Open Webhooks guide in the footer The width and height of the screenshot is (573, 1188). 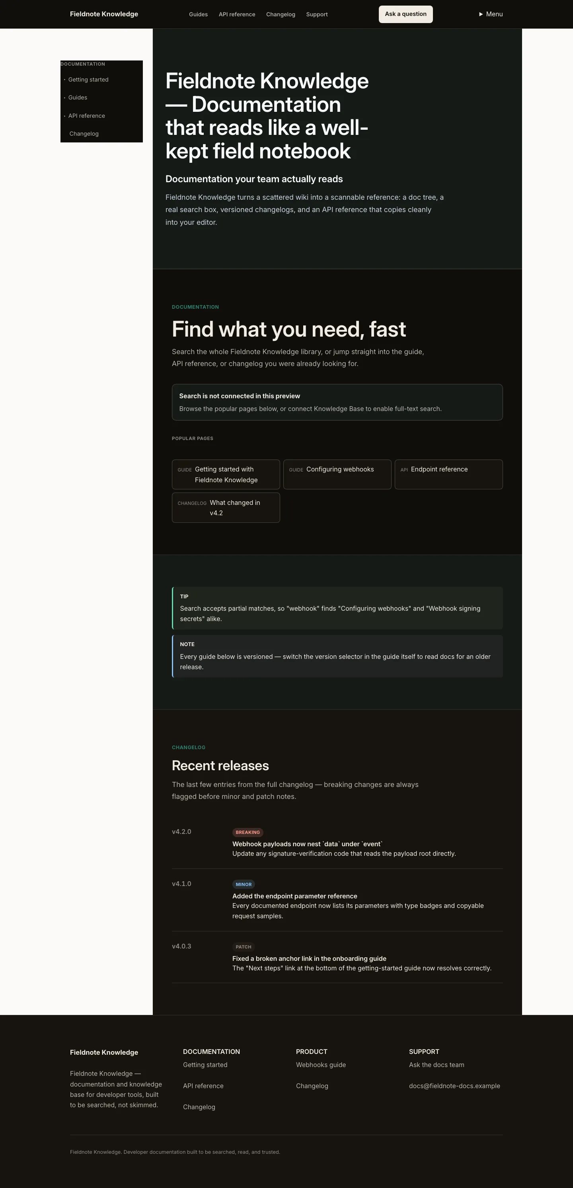321,1065
